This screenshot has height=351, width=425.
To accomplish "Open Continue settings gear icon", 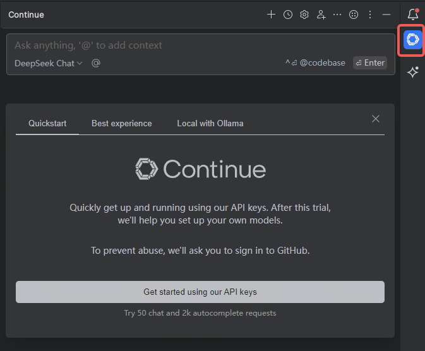I will [304, 15].
